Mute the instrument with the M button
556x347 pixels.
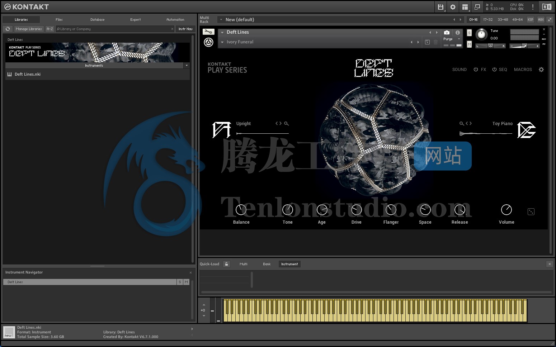(x=469, y=44)
